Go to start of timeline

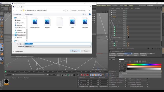coord(59,75)
